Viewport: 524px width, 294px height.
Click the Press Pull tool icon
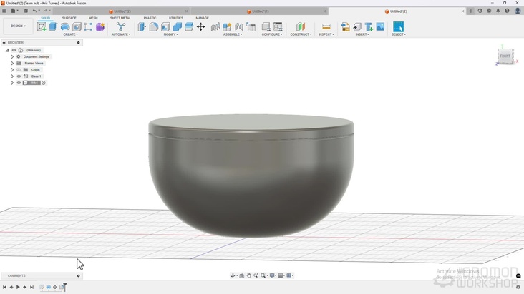tap(142, 26)
